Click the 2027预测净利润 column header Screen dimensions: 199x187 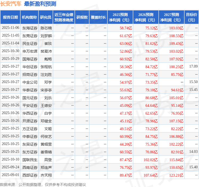[171, 17]
